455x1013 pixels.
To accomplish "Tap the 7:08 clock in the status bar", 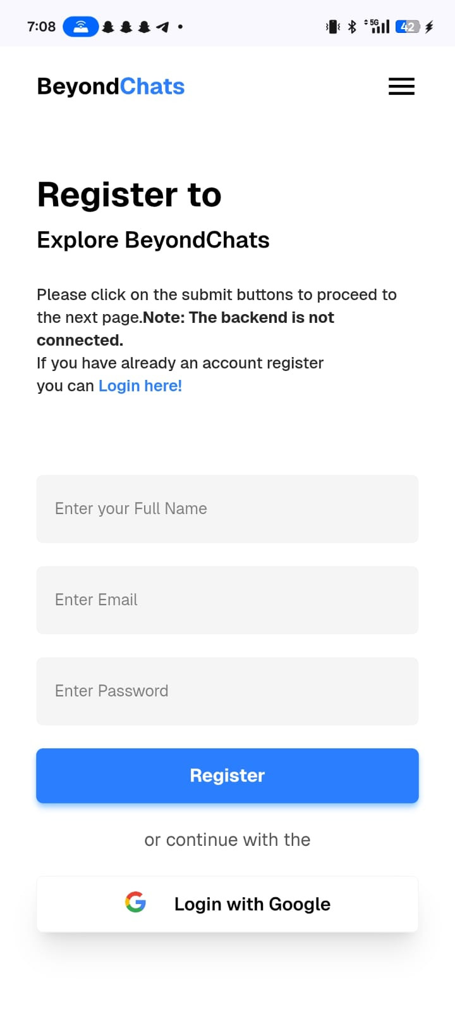I will 41,27.
